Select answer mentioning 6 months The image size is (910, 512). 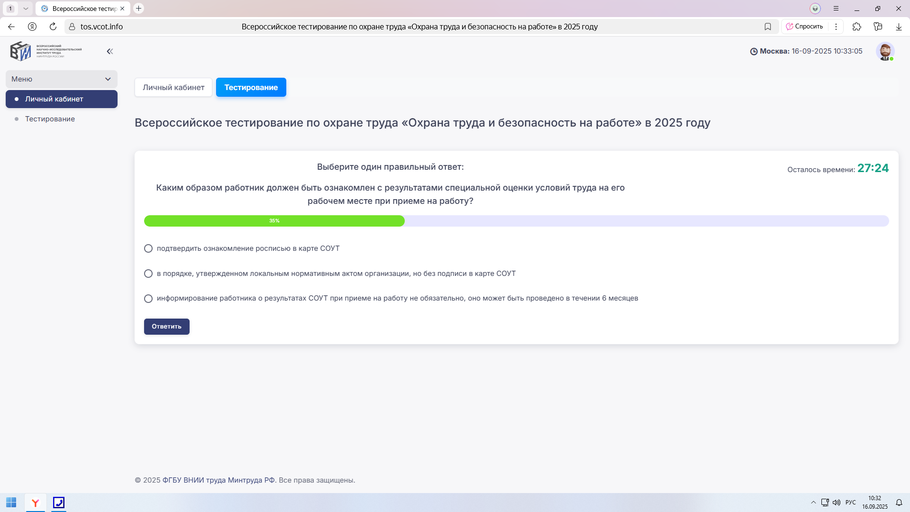[148, 299]
